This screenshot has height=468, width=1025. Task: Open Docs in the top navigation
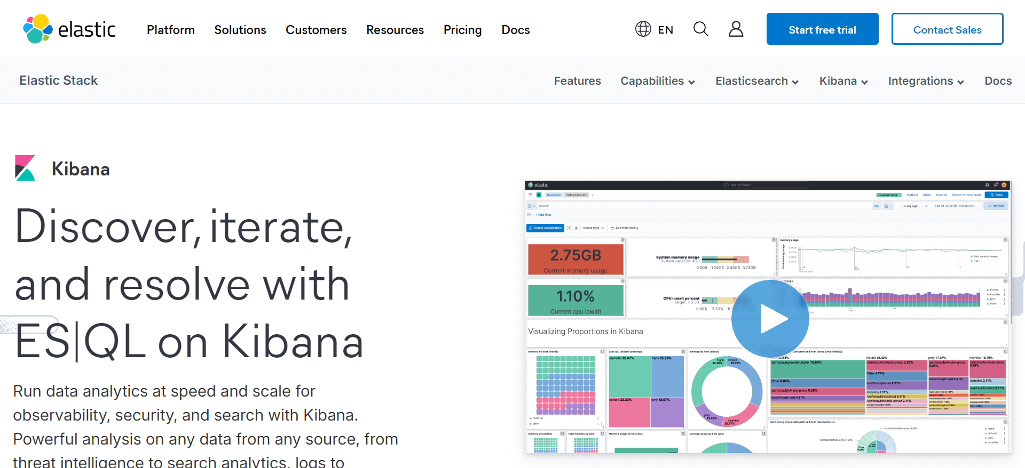click(516, 30)
